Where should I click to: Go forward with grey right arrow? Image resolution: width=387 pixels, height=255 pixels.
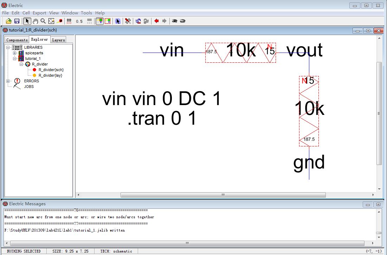point(165,21)
